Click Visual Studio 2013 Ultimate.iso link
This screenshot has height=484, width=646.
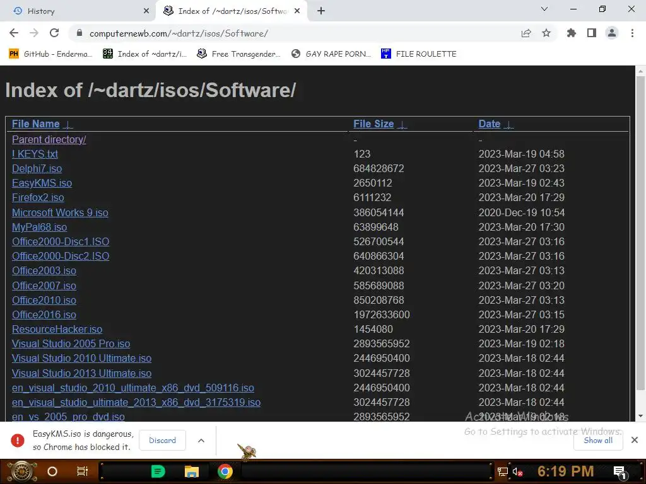click(81, 373)
